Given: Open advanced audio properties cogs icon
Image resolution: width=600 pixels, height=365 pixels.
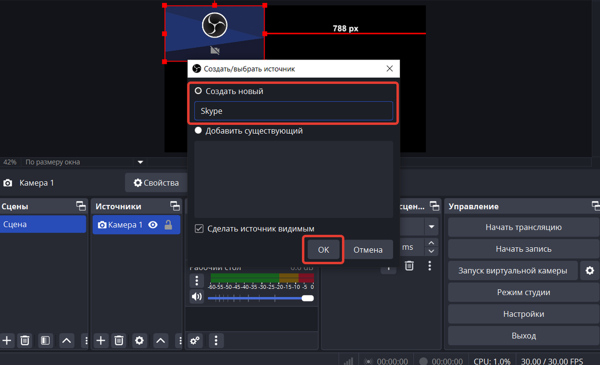Looking at the screenshot, I should click(195, 340).
